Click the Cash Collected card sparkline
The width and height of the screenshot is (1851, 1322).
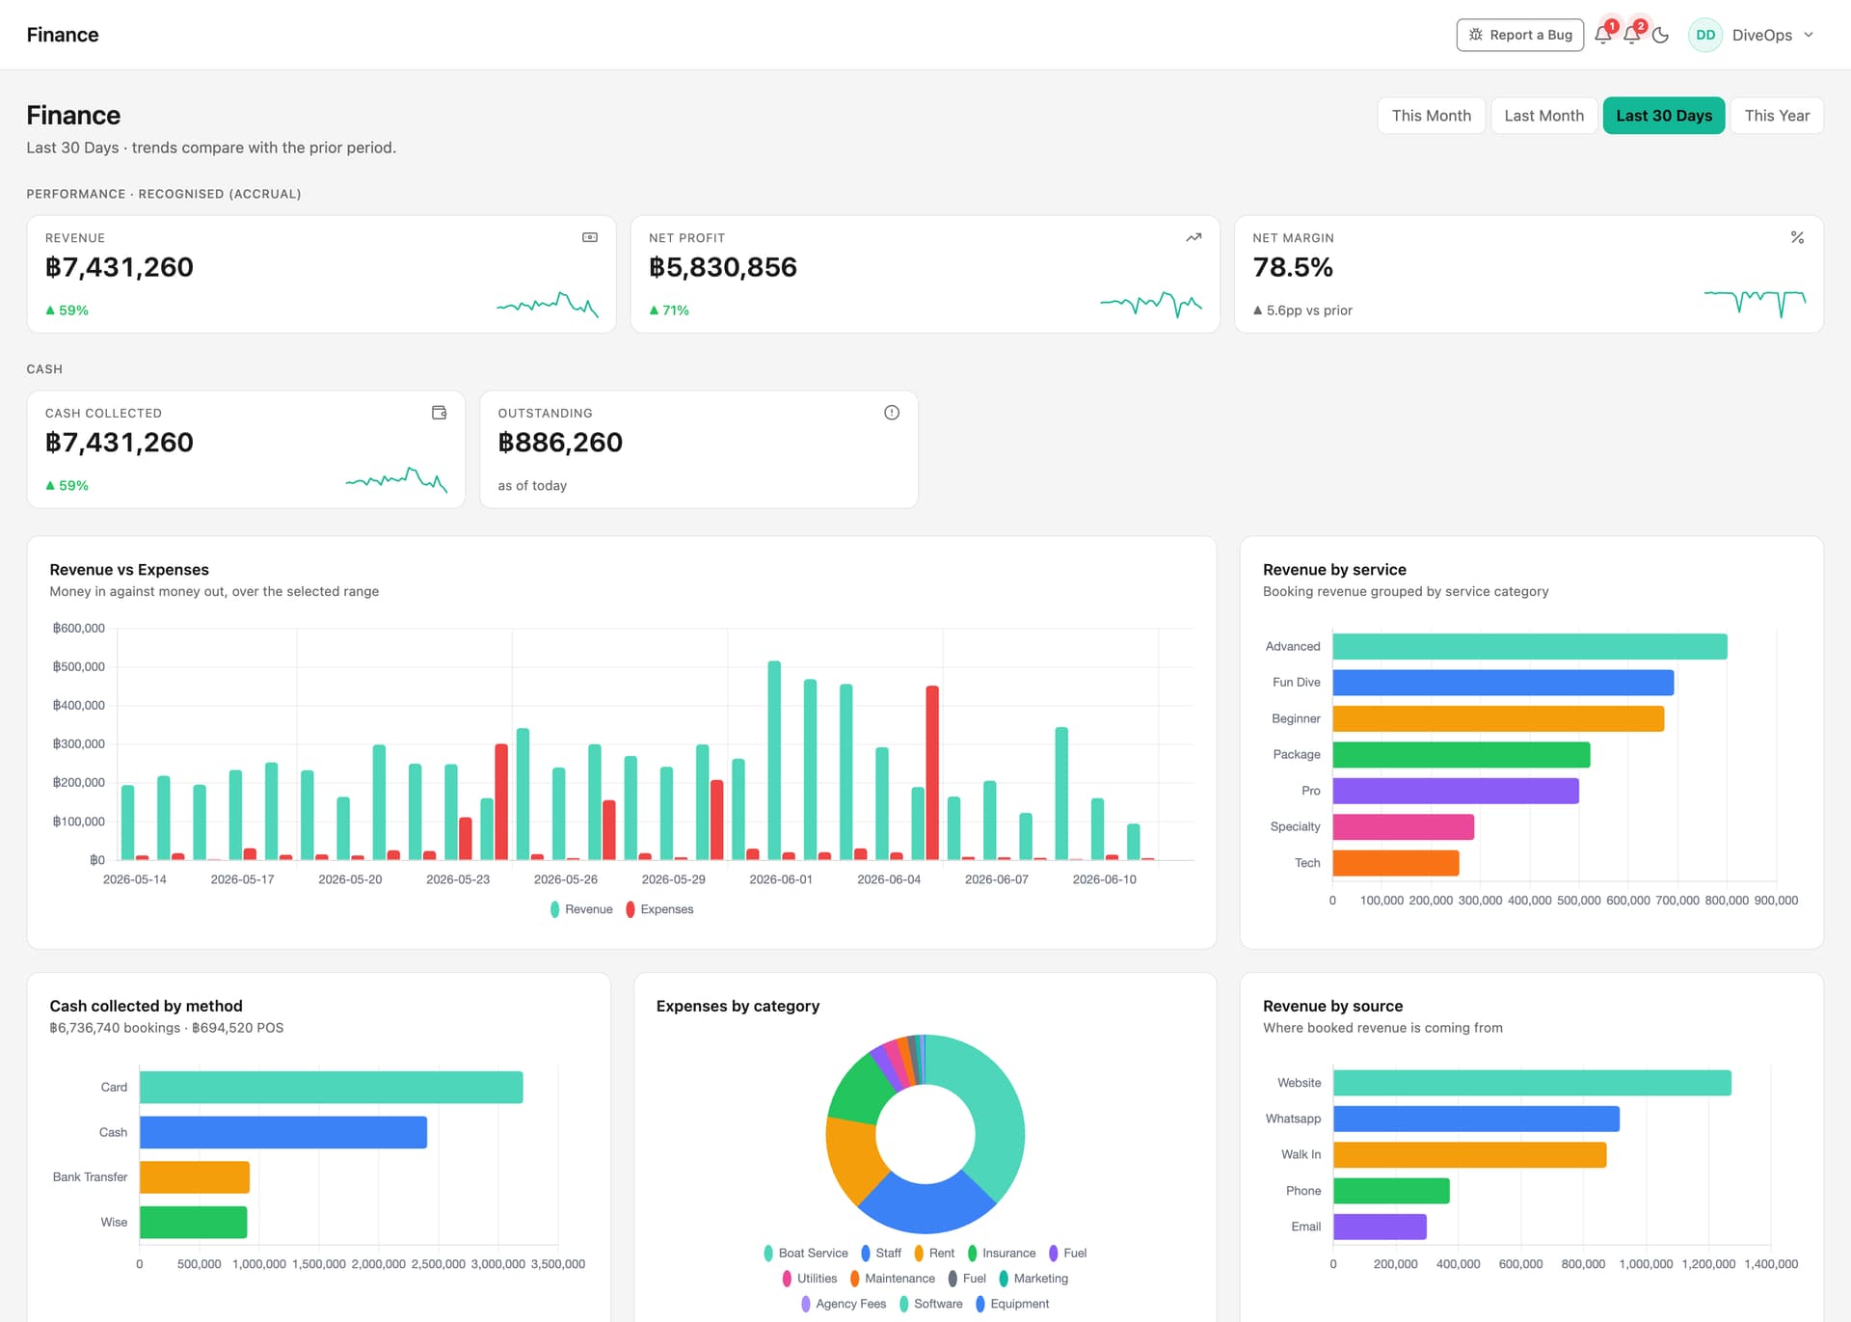coord(396,480)
